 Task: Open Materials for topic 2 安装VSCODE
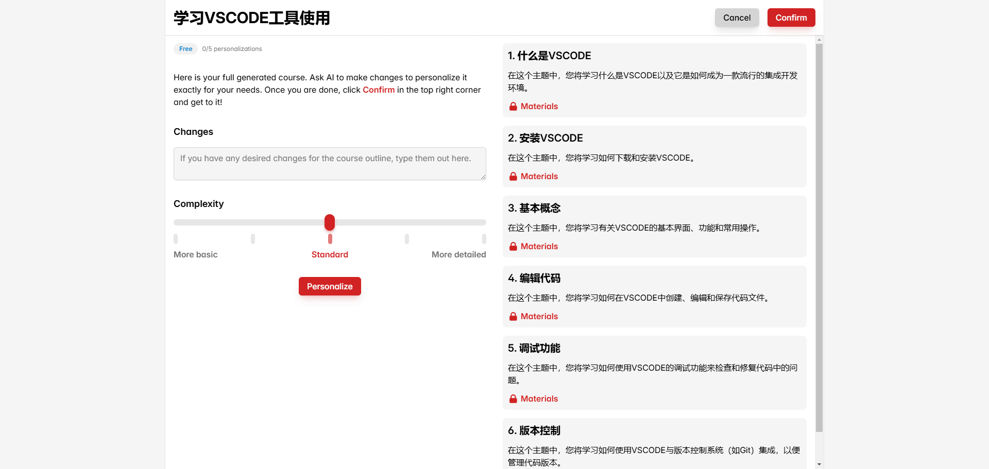click(539, 177)
